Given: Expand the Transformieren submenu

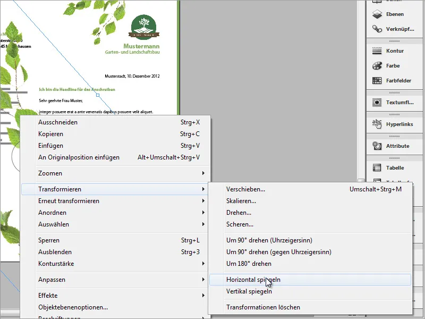Looking at the screenshot, I should [115, 189].
